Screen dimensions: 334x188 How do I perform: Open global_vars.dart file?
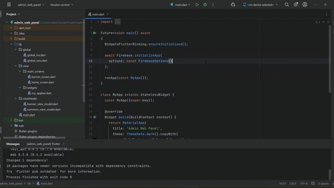point(37,61)
